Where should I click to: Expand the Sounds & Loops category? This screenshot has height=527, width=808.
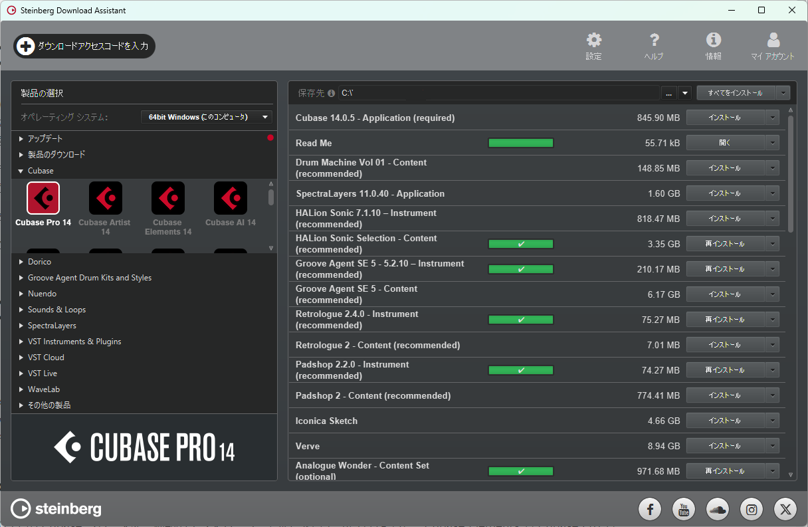[21, 310]
